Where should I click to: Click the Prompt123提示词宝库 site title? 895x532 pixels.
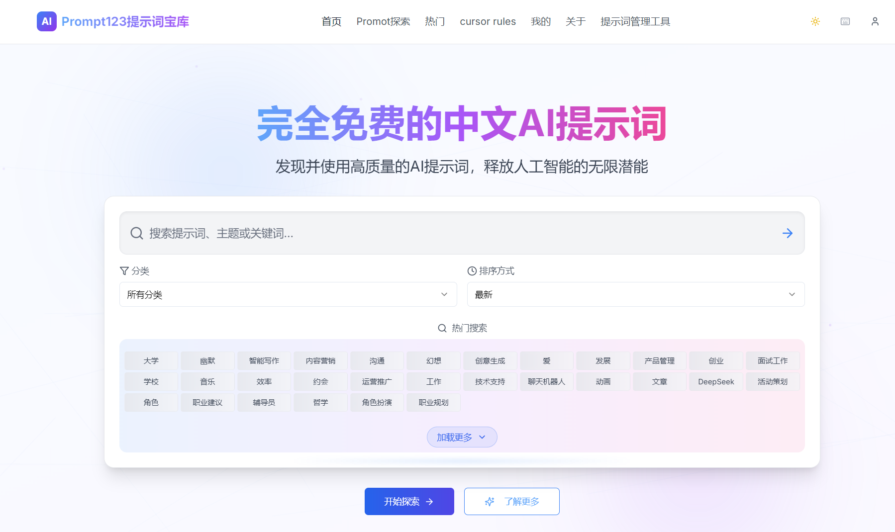(125, 21)
